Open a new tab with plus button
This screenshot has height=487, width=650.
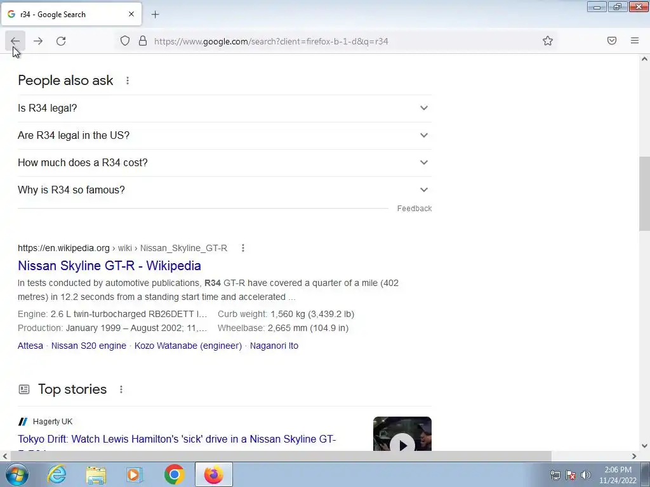[155, 15]
